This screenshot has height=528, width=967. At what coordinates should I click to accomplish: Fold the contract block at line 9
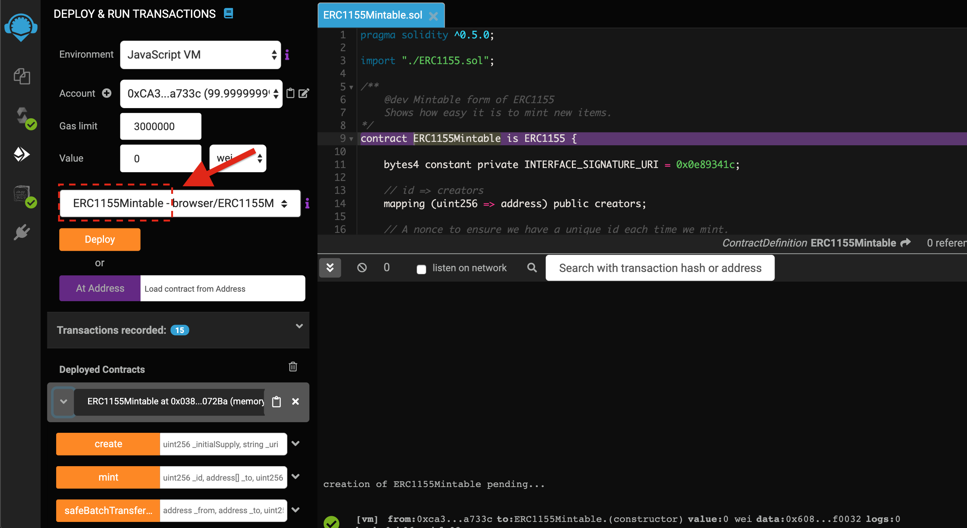click(x=351, y=139)
